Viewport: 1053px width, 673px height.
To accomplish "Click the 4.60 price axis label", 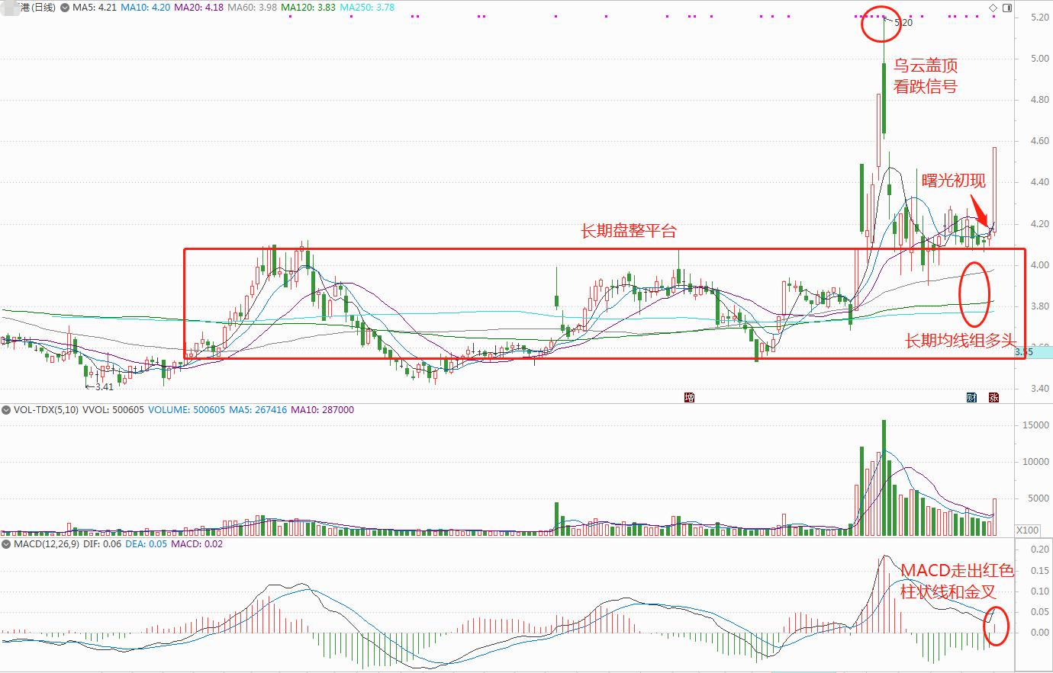I will pos(1039,141).
